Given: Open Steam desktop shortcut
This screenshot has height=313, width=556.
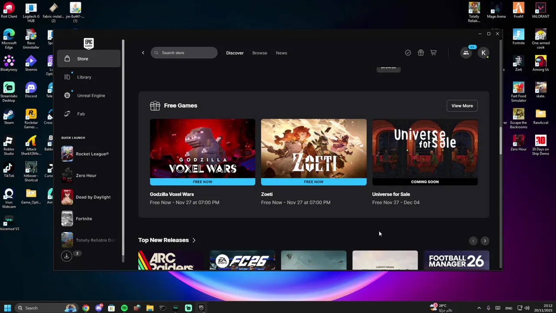Looking at the screenshot, I should coord(9,117).
